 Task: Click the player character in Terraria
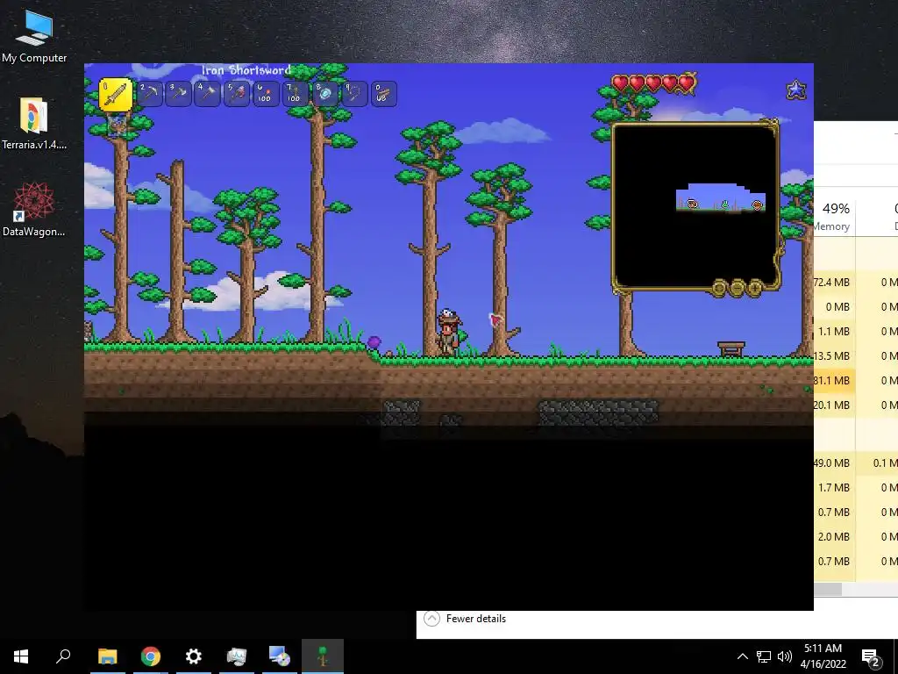pos(448,333)
